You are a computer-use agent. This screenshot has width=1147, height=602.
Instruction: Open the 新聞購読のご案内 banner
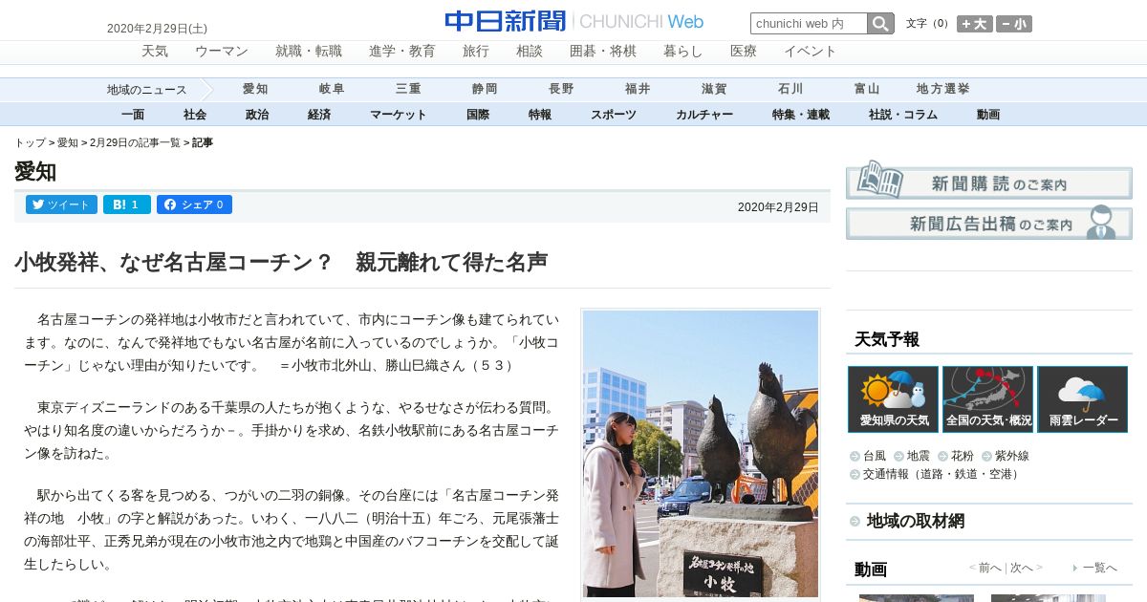(x=989, y=180)
